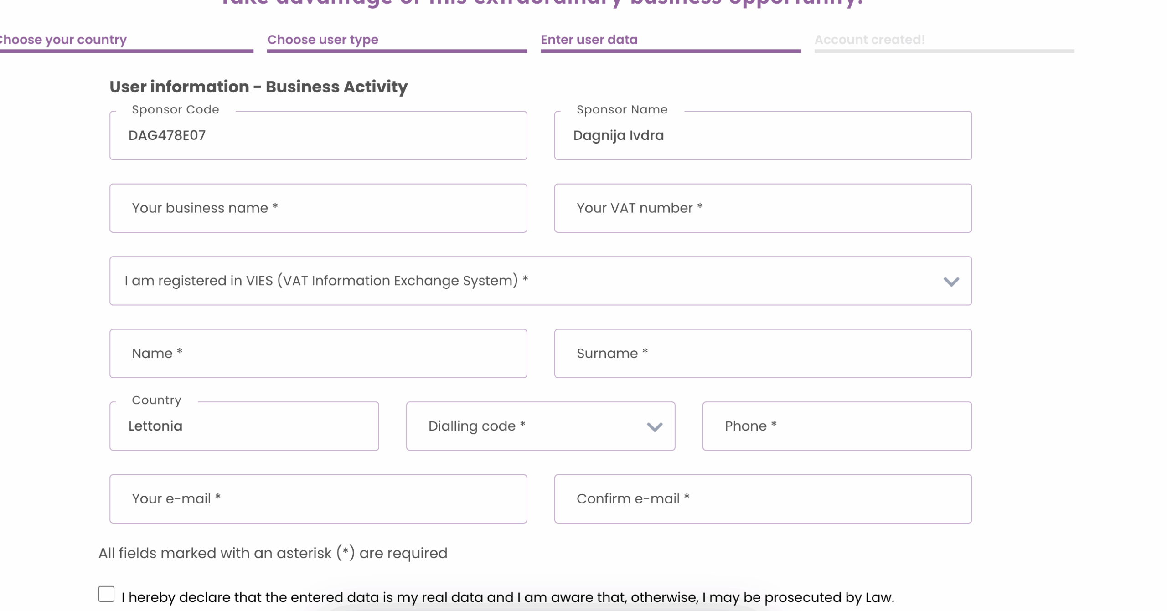The width and height of the screenshot is (1167, 611).
Task: Click the VIES dropdown chevron arrow
Action: coord(950,282)
